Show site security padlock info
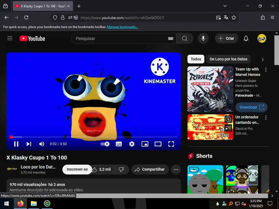Screen dimensions: 279x209 (62, 17)
